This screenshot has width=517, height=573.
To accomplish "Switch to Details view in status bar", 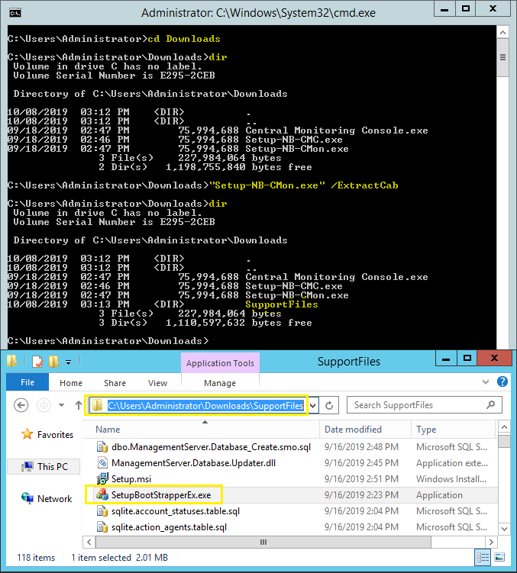I will (x=483, y=557).
